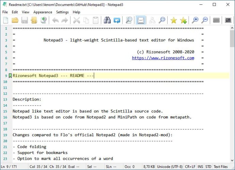Open favorites with the yellow star icon
This screenshot has width=235, height=170.
pos(174,20)
